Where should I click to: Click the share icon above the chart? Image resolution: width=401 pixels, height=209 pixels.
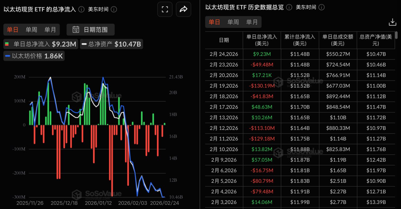(184, 9)
